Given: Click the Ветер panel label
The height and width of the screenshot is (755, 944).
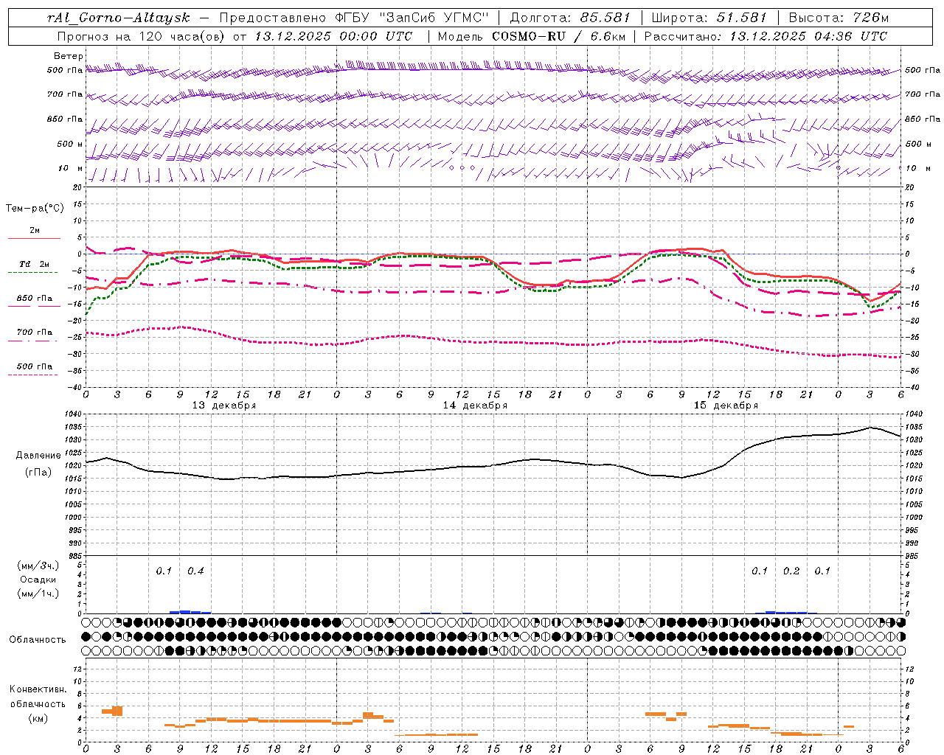Looking at the screenshot, I should click(69, 56).
